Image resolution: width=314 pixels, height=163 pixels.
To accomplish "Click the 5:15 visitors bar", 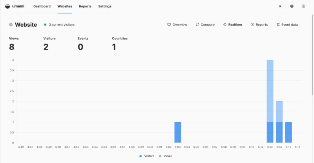I will pos(288,132).
